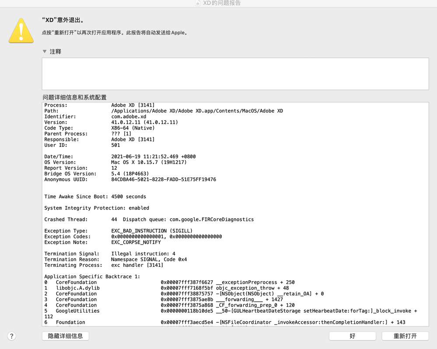This screenshot has width=437, height=349.
Task: Click the dimmed XD icon in the title bar
Action: 197,4
